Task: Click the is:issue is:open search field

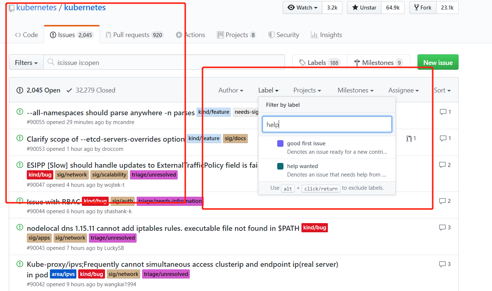Action: coord(164,62)
